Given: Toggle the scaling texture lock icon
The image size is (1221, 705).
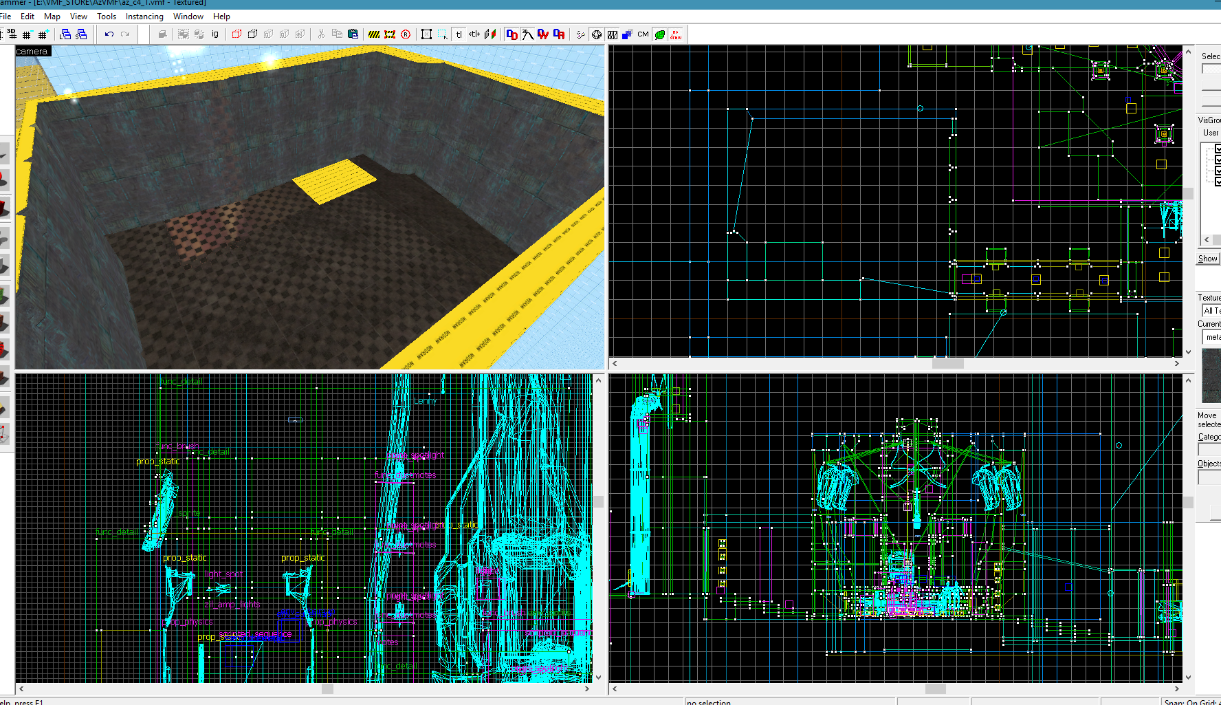Looking at the screenshot, I should tap(474, 34).
